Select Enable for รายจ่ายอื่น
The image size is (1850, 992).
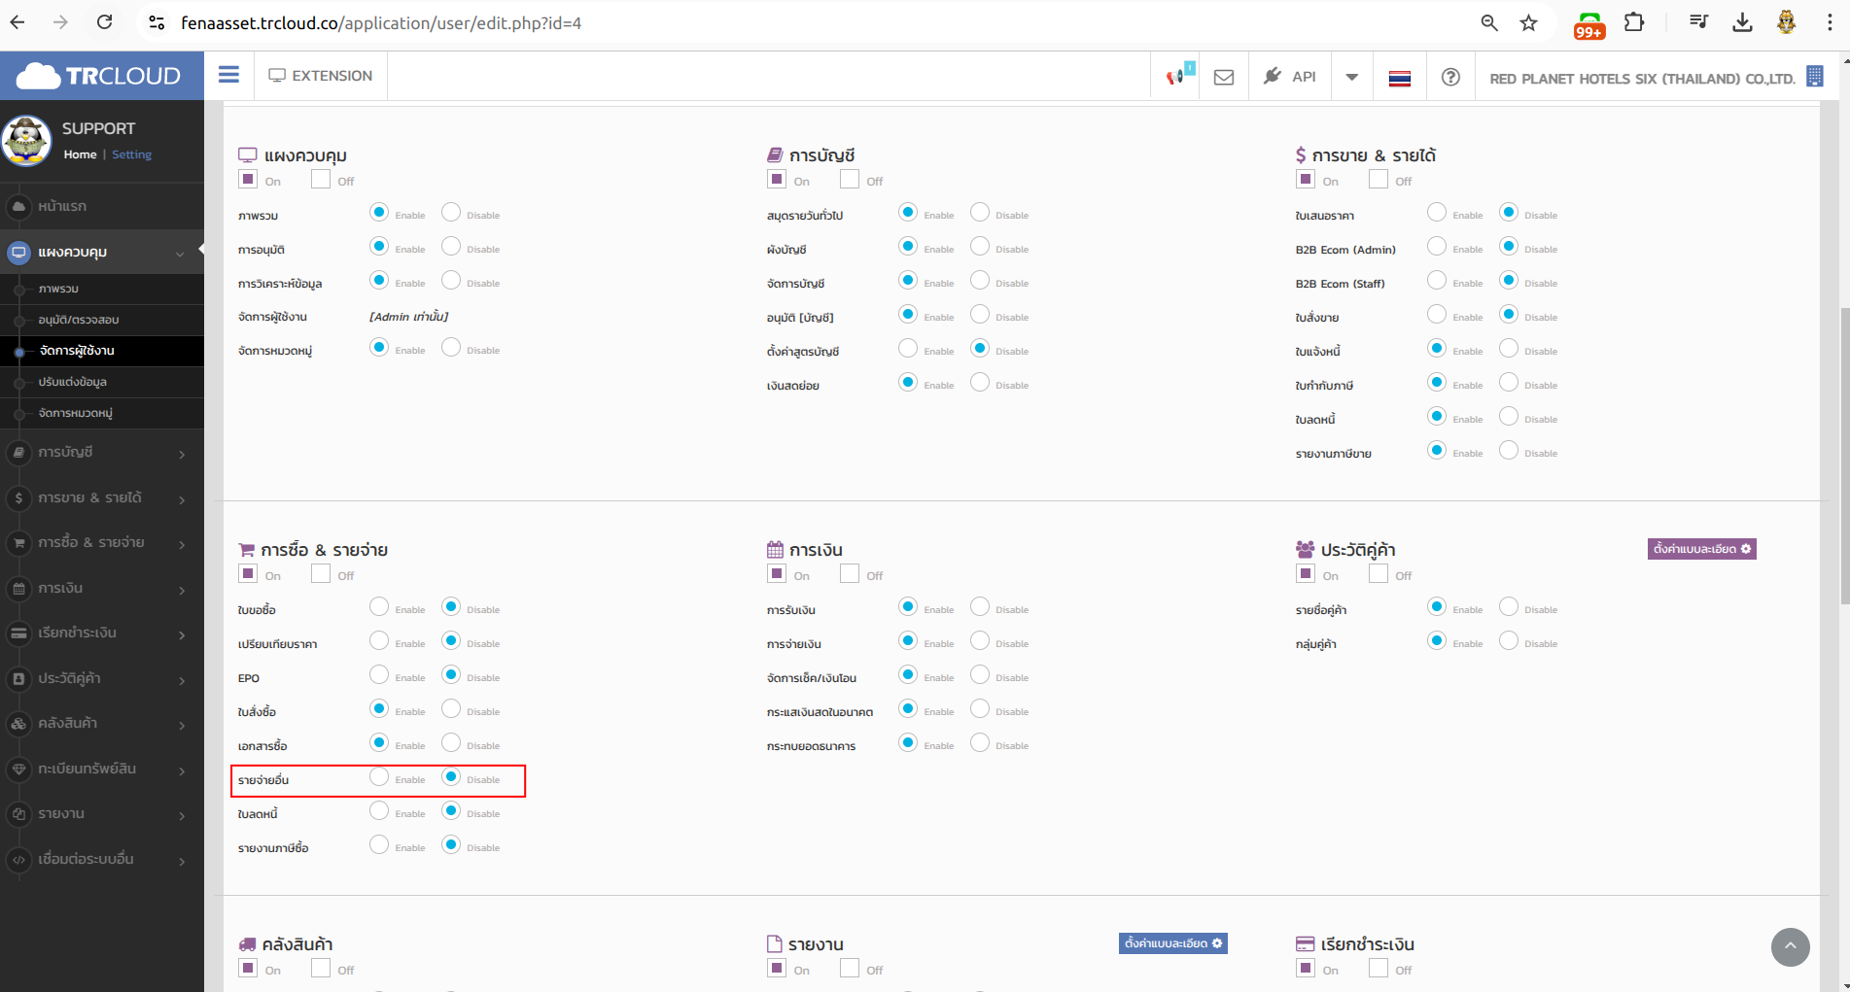[x=379, y=777]
